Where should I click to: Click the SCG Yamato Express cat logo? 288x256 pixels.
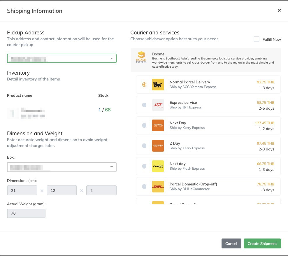(158, 85)
